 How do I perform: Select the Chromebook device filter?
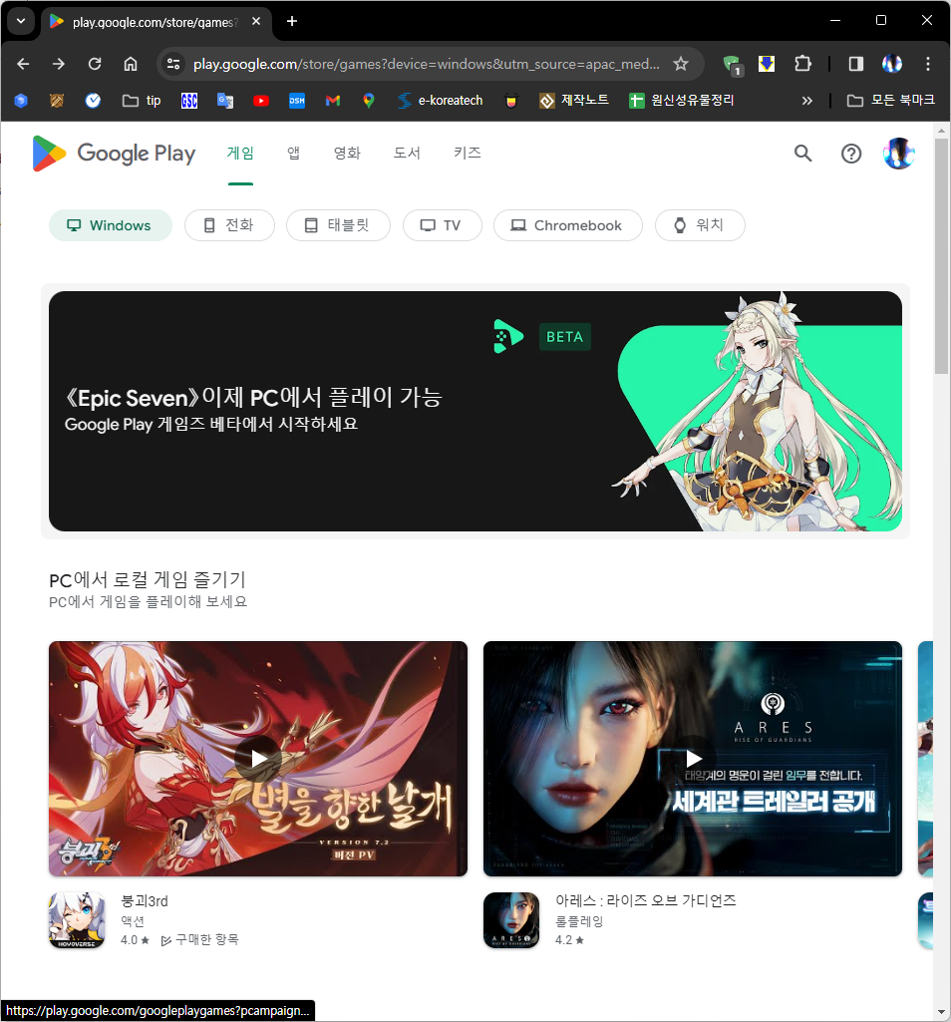(x=568, y=225)
